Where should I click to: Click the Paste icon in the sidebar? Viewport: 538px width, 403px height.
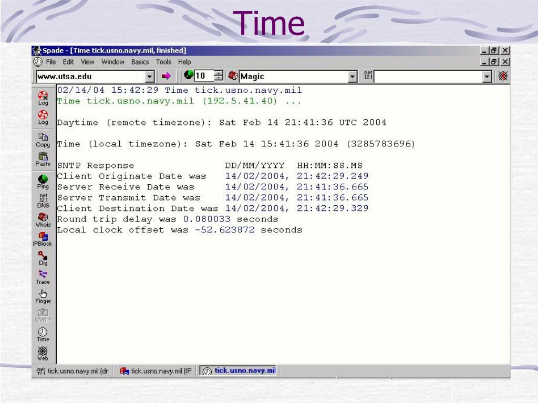point(43,160)
